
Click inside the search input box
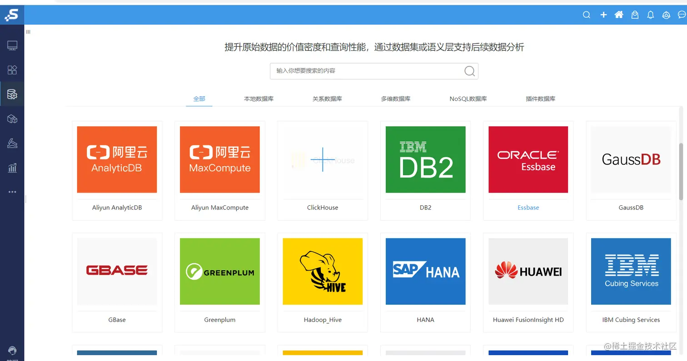pyautogui.click(x=363, y=71)
